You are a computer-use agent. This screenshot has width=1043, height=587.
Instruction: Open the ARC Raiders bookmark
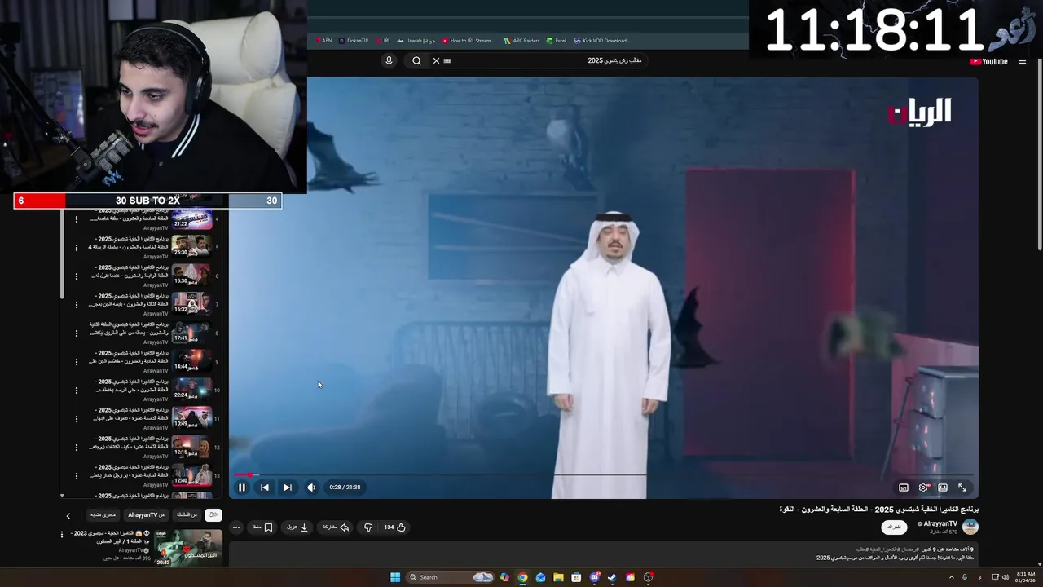point(521,40)
